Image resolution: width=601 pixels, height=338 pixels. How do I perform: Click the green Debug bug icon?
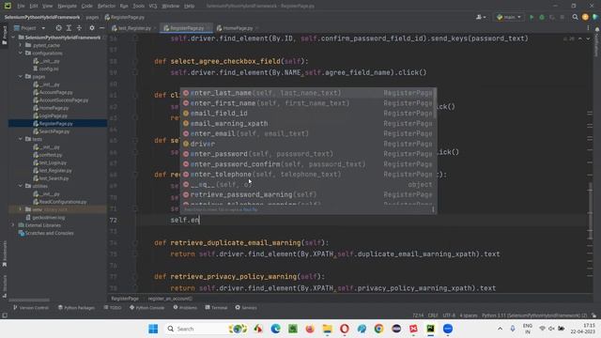[542, 17]
